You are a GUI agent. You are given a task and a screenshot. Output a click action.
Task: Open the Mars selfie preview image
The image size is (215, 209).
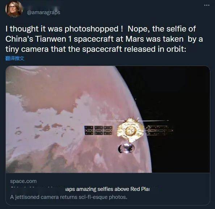[x=107, y=119]
